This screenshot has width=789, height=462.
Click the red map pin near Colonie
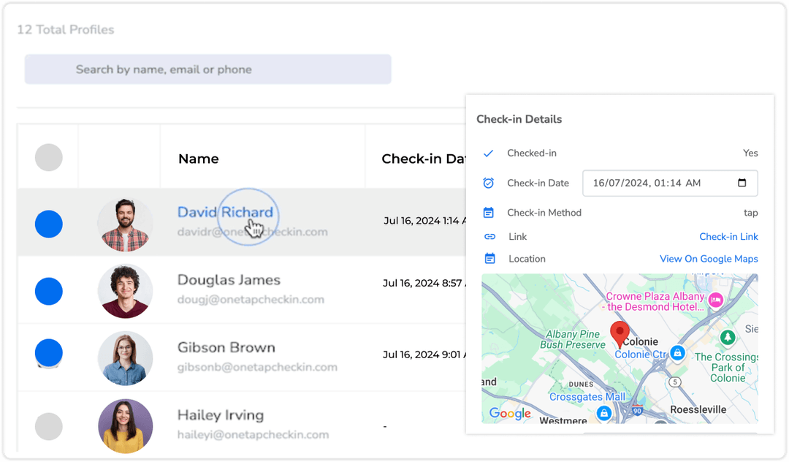(x=619, y=333)
